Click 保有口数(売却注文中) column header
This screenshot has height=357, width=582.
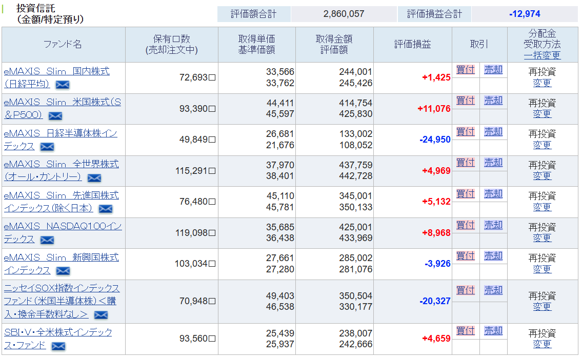coord(171,45)
